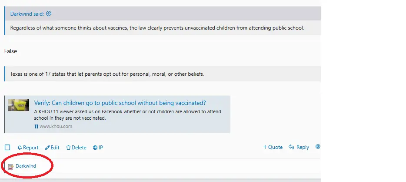Click the quoted text starting 'Regardless of what someone thinks'
Image resolution: width=406 pixels, height=182 pixels.
click(x=157, y=28)
